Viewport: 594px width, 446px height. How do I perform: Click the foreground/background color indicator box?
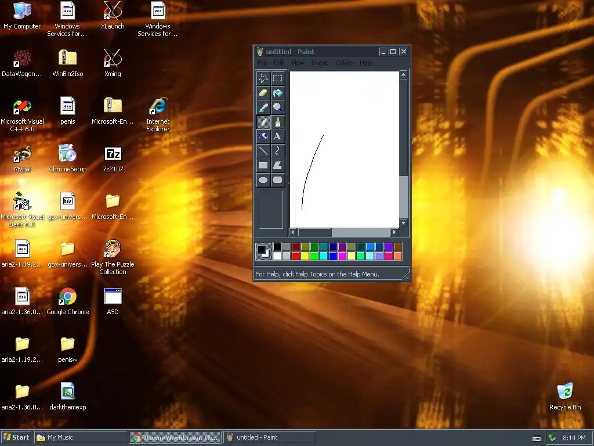pyautogui.click(x=263, y=251)
